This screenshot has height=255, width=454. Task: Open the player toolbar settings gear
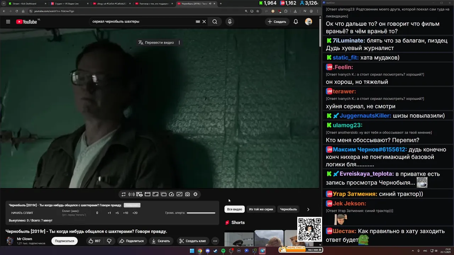[195, 194]
